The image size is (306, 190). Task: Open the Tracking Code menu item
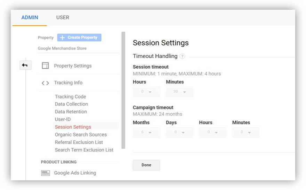tap(70, 97)
